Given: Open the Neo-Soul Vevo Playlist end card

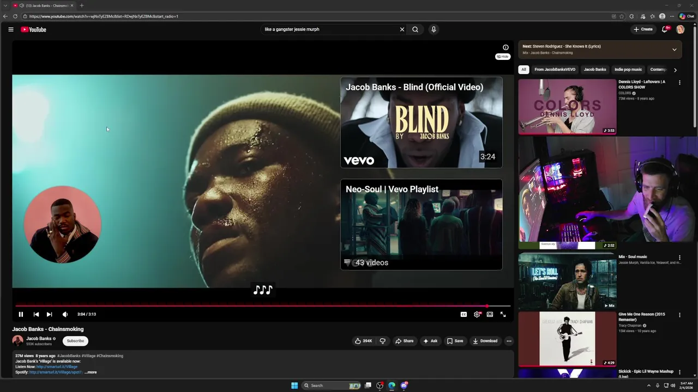Looking at the screenshot, I should [x=422, y=224].
